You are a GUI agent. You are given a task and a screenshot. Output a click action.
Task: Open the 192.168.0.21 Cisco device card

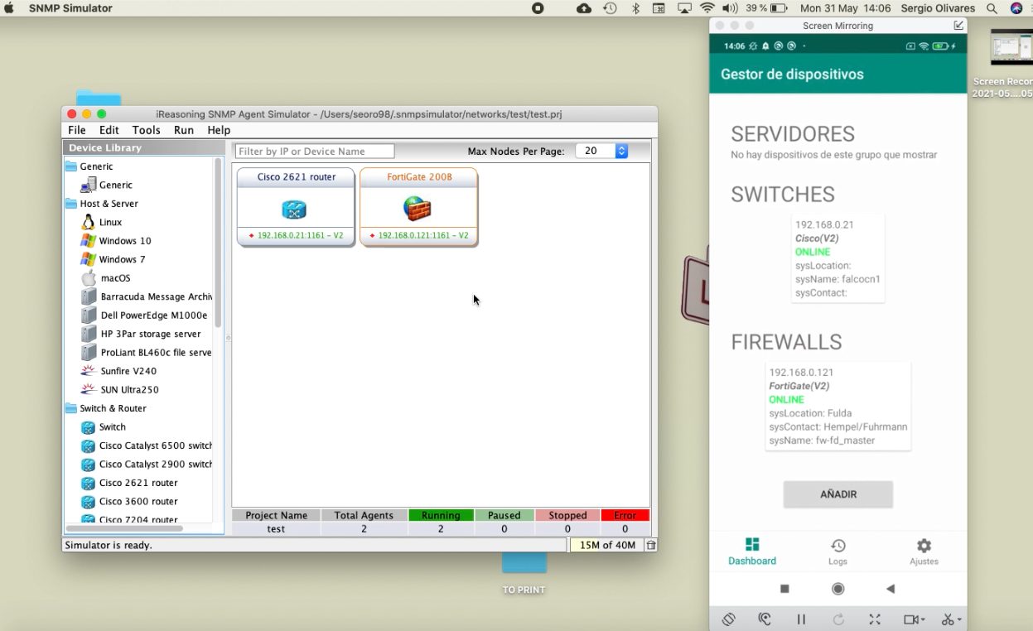(838, 258)
